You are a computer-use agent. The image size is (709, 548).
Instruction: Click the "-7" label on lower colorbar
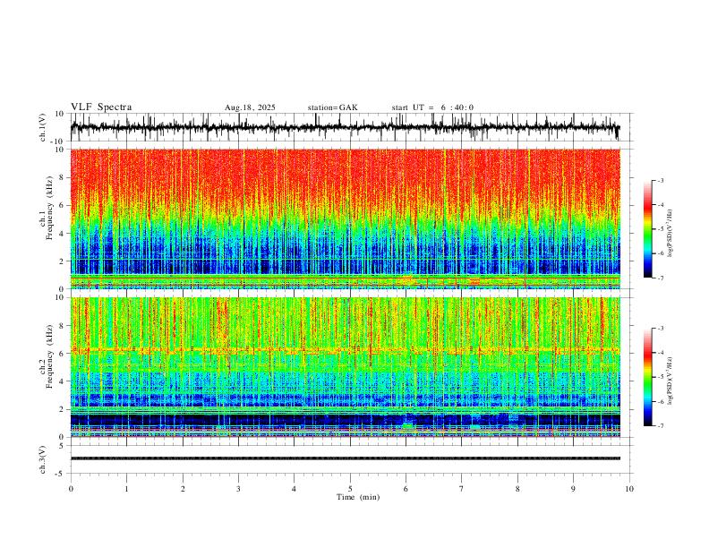tap(661, 425)
